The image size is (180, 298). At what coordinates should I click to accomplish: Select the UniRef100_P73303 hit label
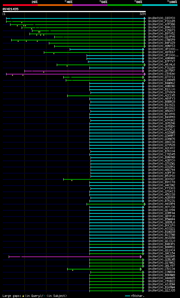162,189
